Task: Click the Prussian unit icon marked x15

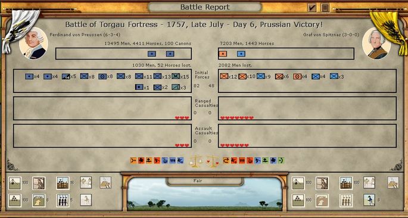Action: [176, 76]
